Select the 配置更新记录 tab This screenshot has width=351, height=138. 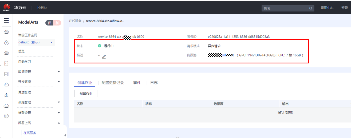coord(113,83)
